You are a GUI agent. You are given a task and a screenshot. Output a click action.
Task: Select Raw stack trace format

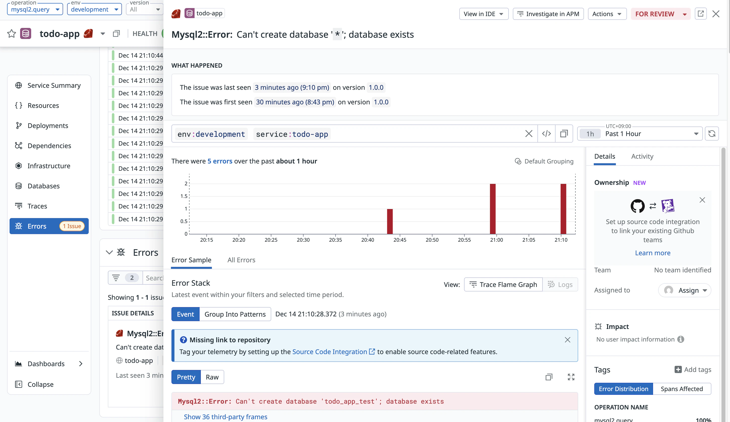click(x=212, y=377)
